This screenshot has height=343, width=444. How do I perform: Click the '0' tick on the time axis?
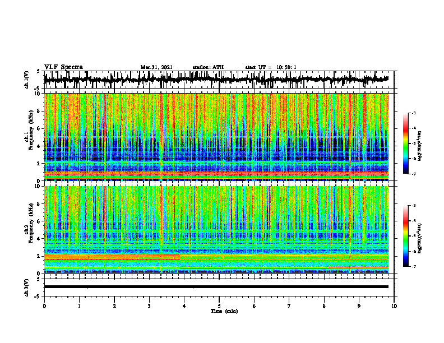(x=44, y=306)
